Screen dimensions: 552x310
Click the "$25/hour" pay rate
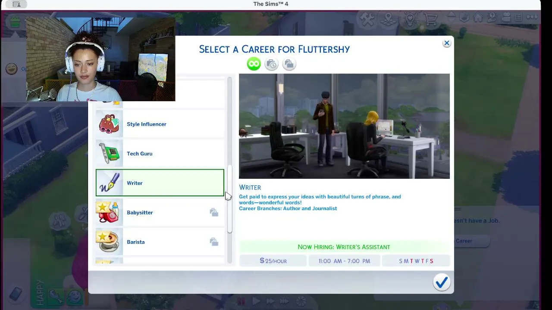tap(273, 261)
